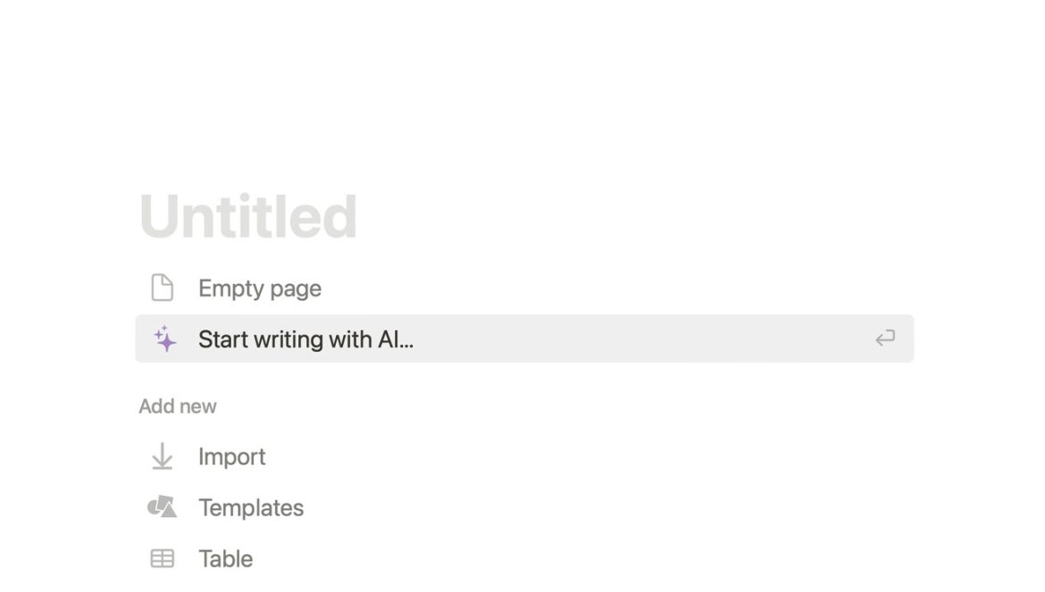This screenshot has height=592, width=1045.
Task: Add a new Table via its label
Action: (226, 558)
